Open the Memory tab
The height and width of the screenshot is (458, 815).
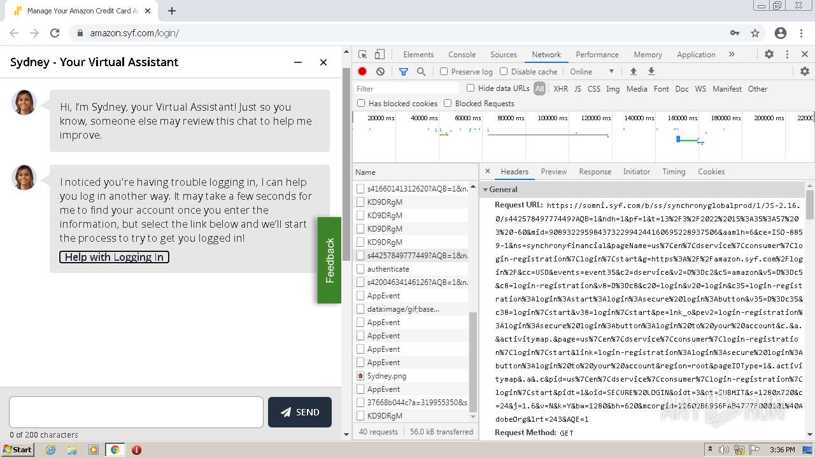tap(648, 55)
